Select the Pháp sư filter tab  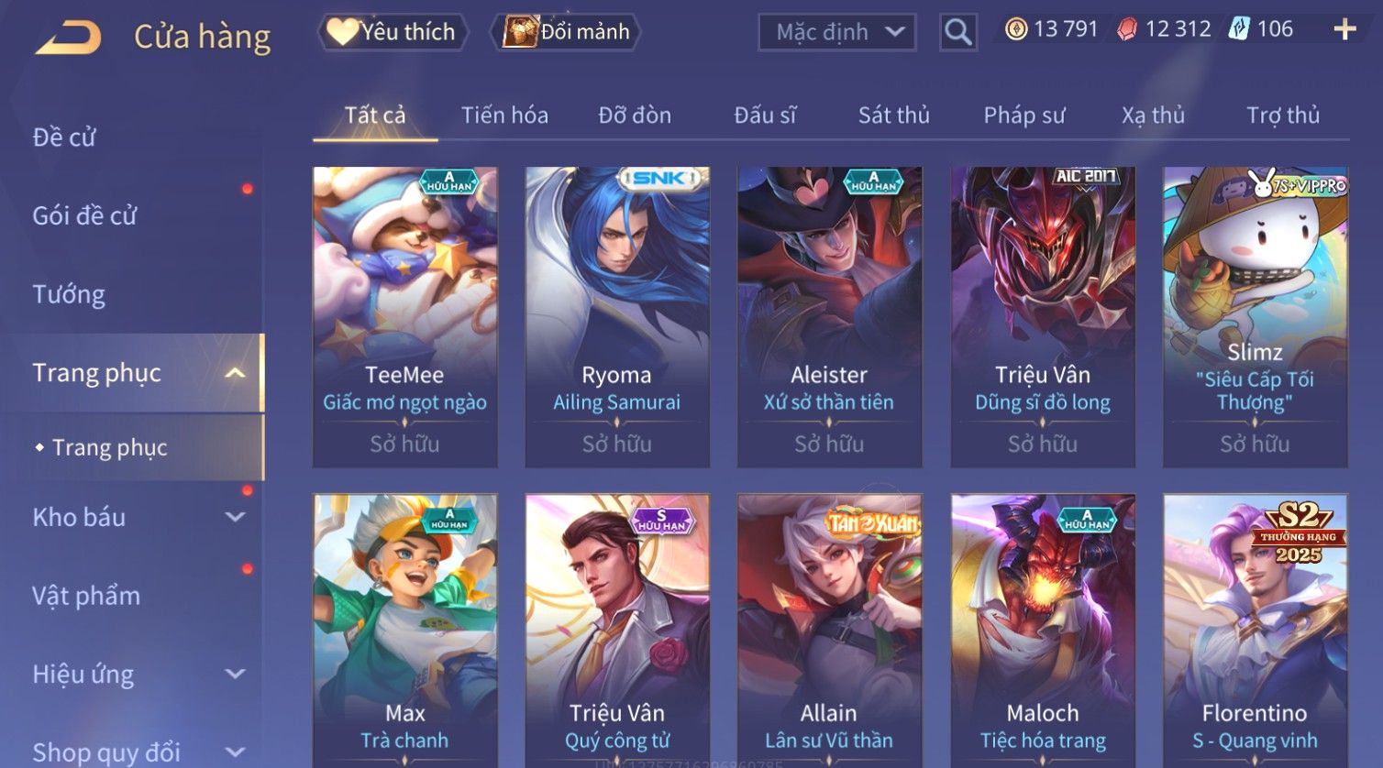pyautogui.click(x=1024, y=115)
